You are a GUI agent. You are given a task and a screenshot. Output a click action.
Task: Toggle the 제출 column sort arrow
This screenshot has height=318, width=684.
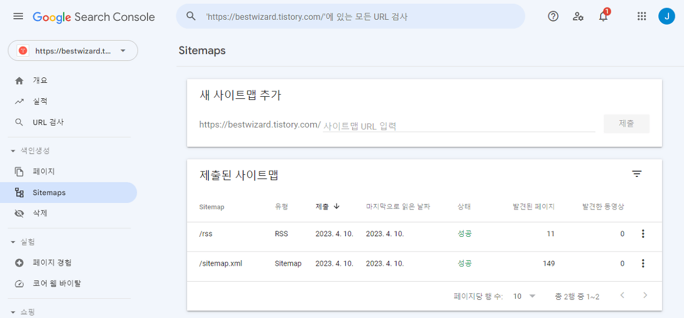coord(337,207)
